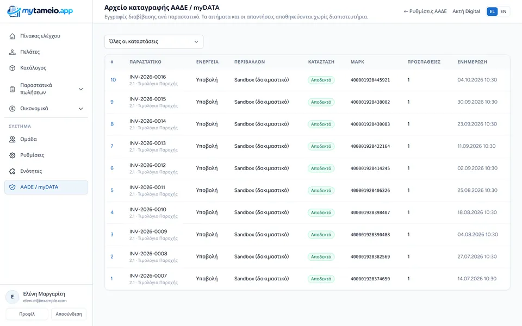Click invoice INV-2026-0016

[x=147, y=77]
